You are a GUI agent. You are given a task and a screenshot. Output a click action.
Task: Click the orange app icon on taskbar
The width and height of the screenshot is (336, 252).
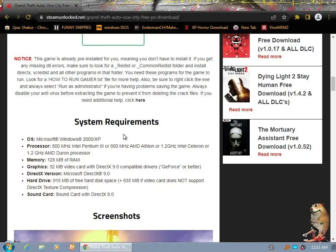72,247
